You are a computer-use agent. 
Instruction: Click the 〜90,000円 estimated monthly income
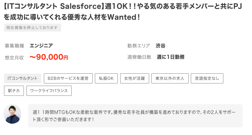pos(49,57)
